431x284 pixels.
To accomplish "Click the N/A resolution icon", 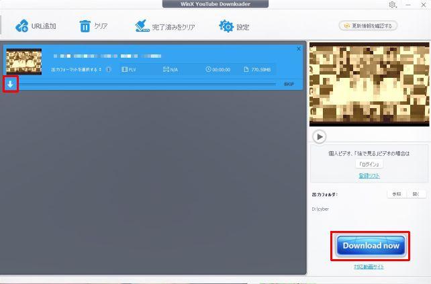I will pyautogui.click(x=166, y=70).
